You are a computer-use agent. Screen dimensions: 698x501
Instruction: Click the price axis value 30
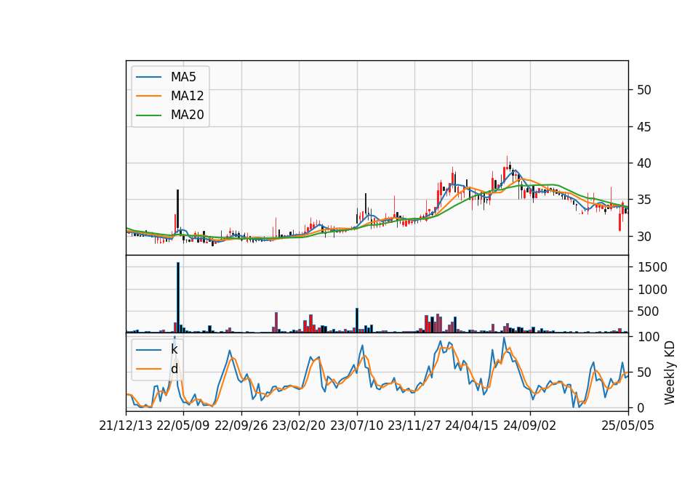click(x=643, y=237)
